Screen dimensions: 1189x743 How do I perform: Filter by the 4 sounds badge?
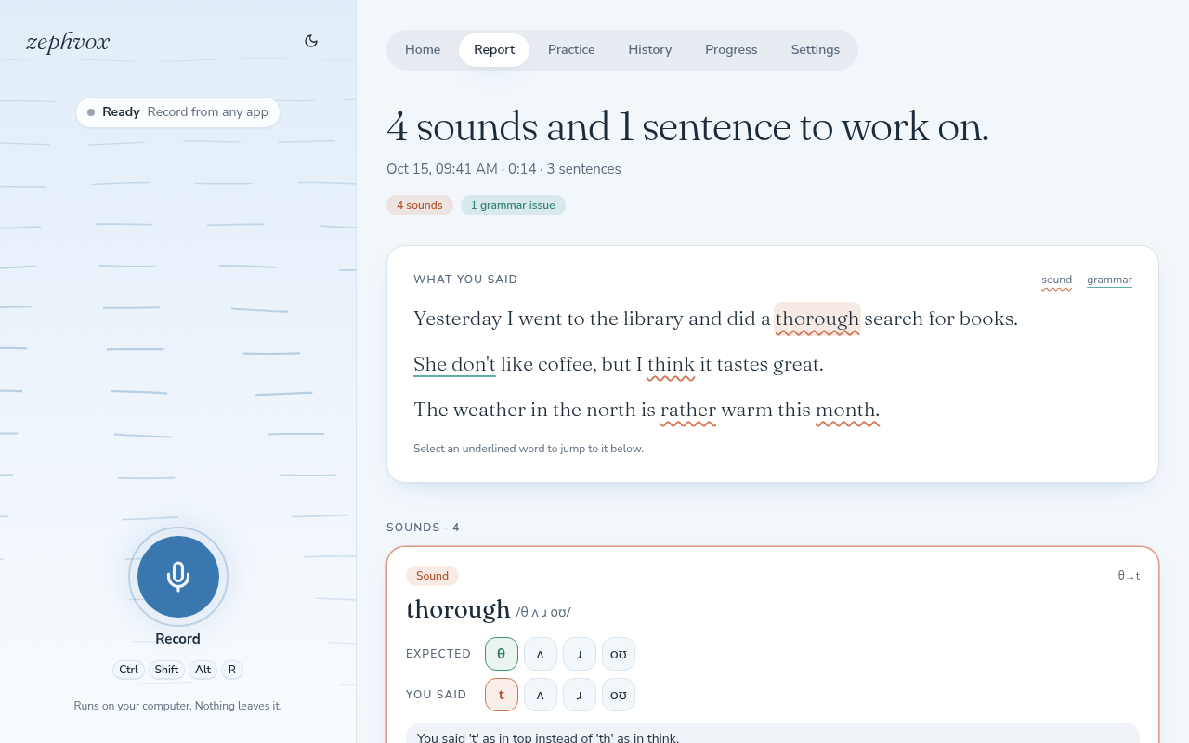coord(420,205)
